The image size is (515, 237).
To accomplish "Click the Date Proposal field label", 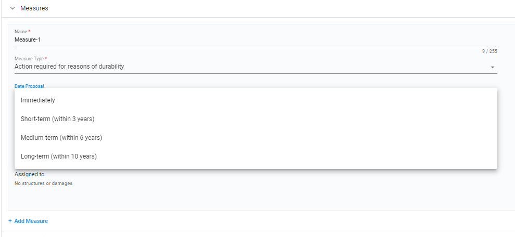I will tap(29, 86).
